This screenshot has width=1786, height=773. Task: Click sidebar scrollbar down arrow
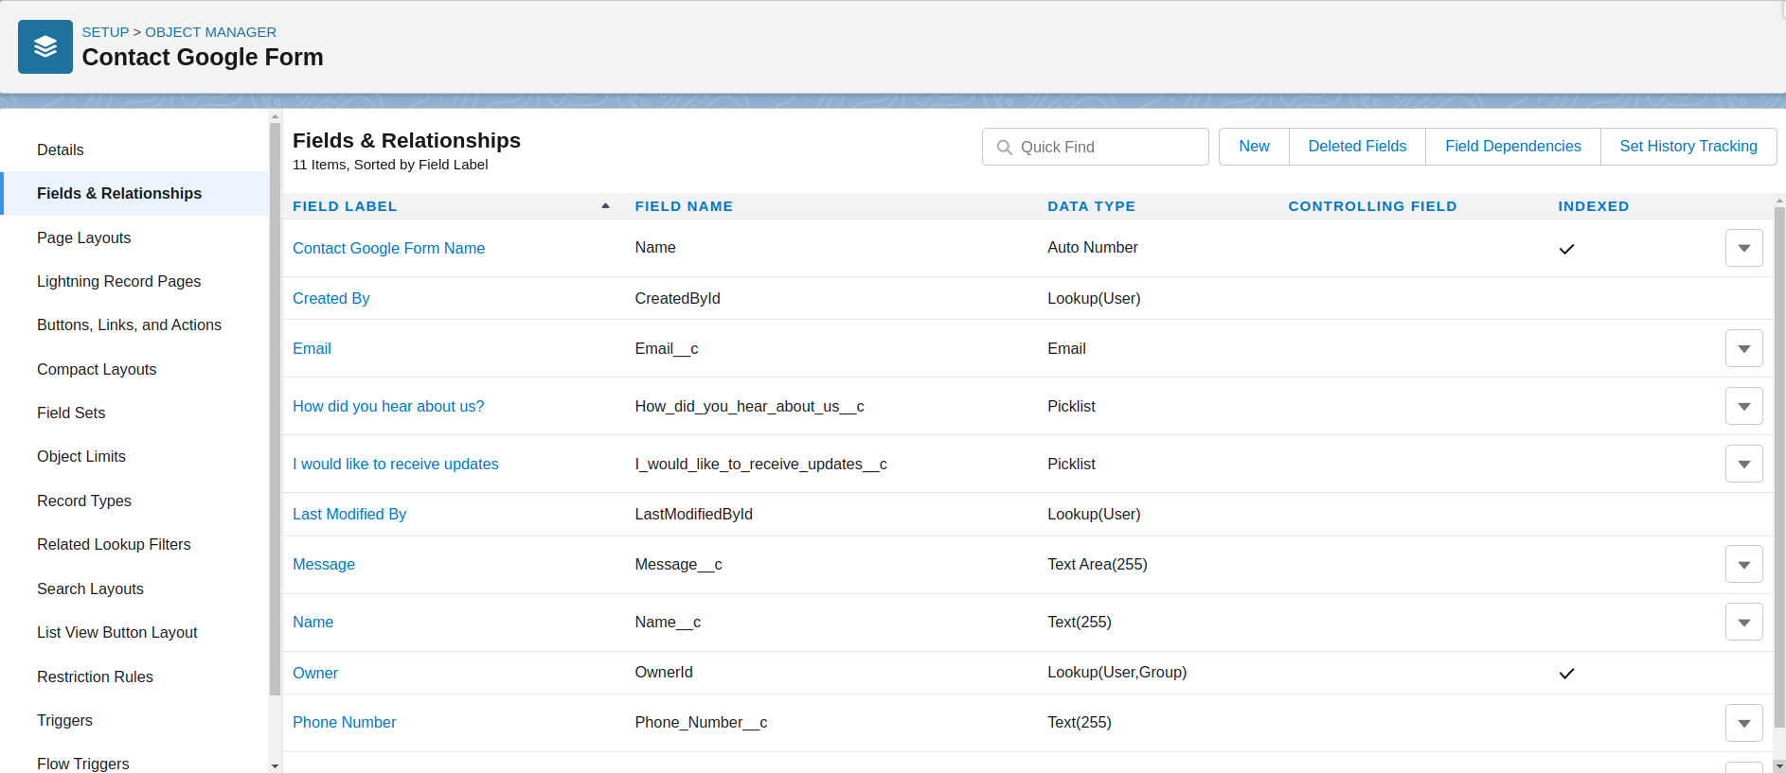click(275, 766)
